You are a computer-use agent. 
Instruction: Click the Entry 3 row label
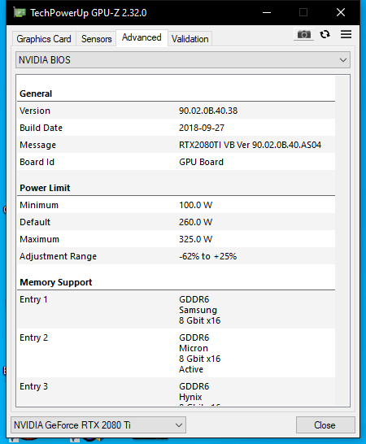(x=33, y=386)
